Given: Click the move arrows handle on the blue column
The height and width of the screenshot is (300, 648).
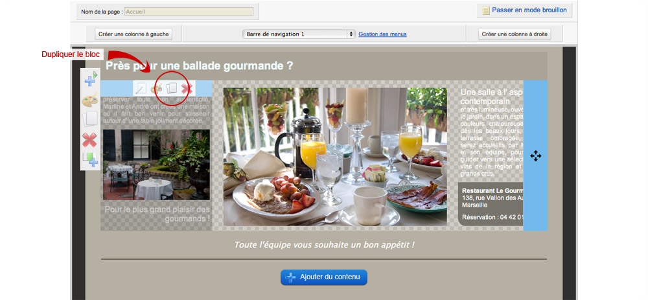Looking at the screenshot, I should point(536,156).
